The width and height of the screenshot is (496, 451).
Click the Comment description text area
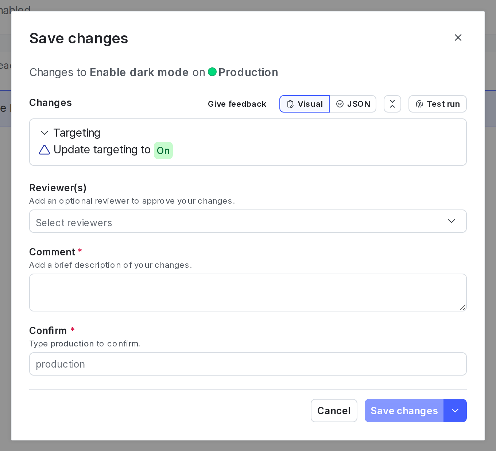248,293
